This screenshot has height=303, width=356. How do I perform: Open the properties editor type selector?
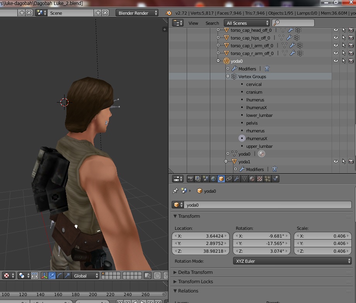[x=178, y=179]
